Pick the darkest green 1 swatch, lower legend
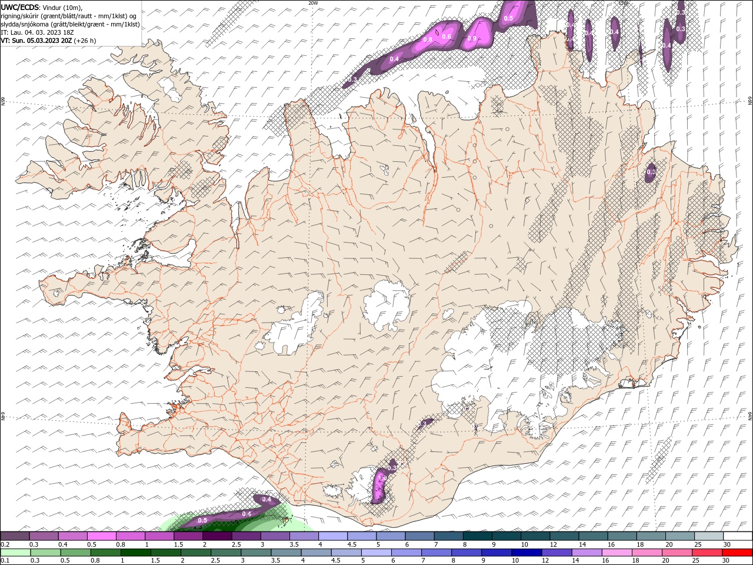The width and height of the screenshot is (753, 565). (136, 553)
